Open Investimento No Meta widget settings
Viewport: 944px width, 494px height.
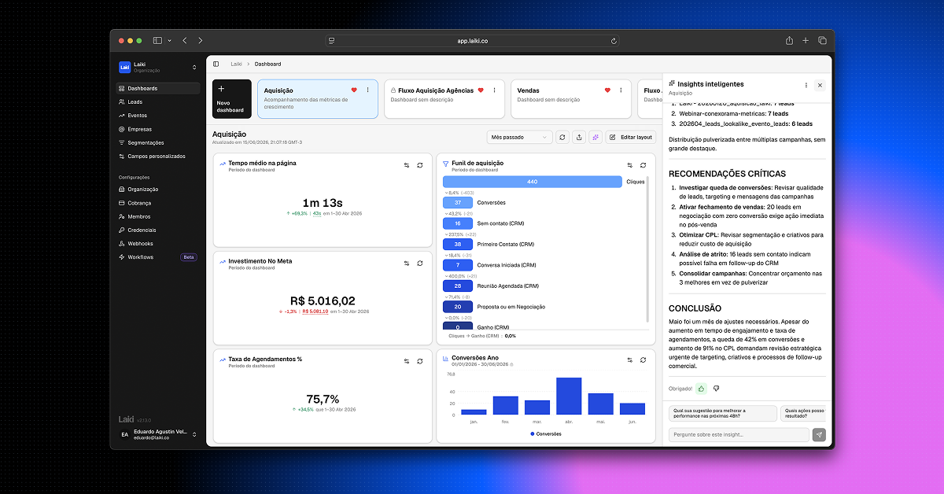click(x=407, y=264)
